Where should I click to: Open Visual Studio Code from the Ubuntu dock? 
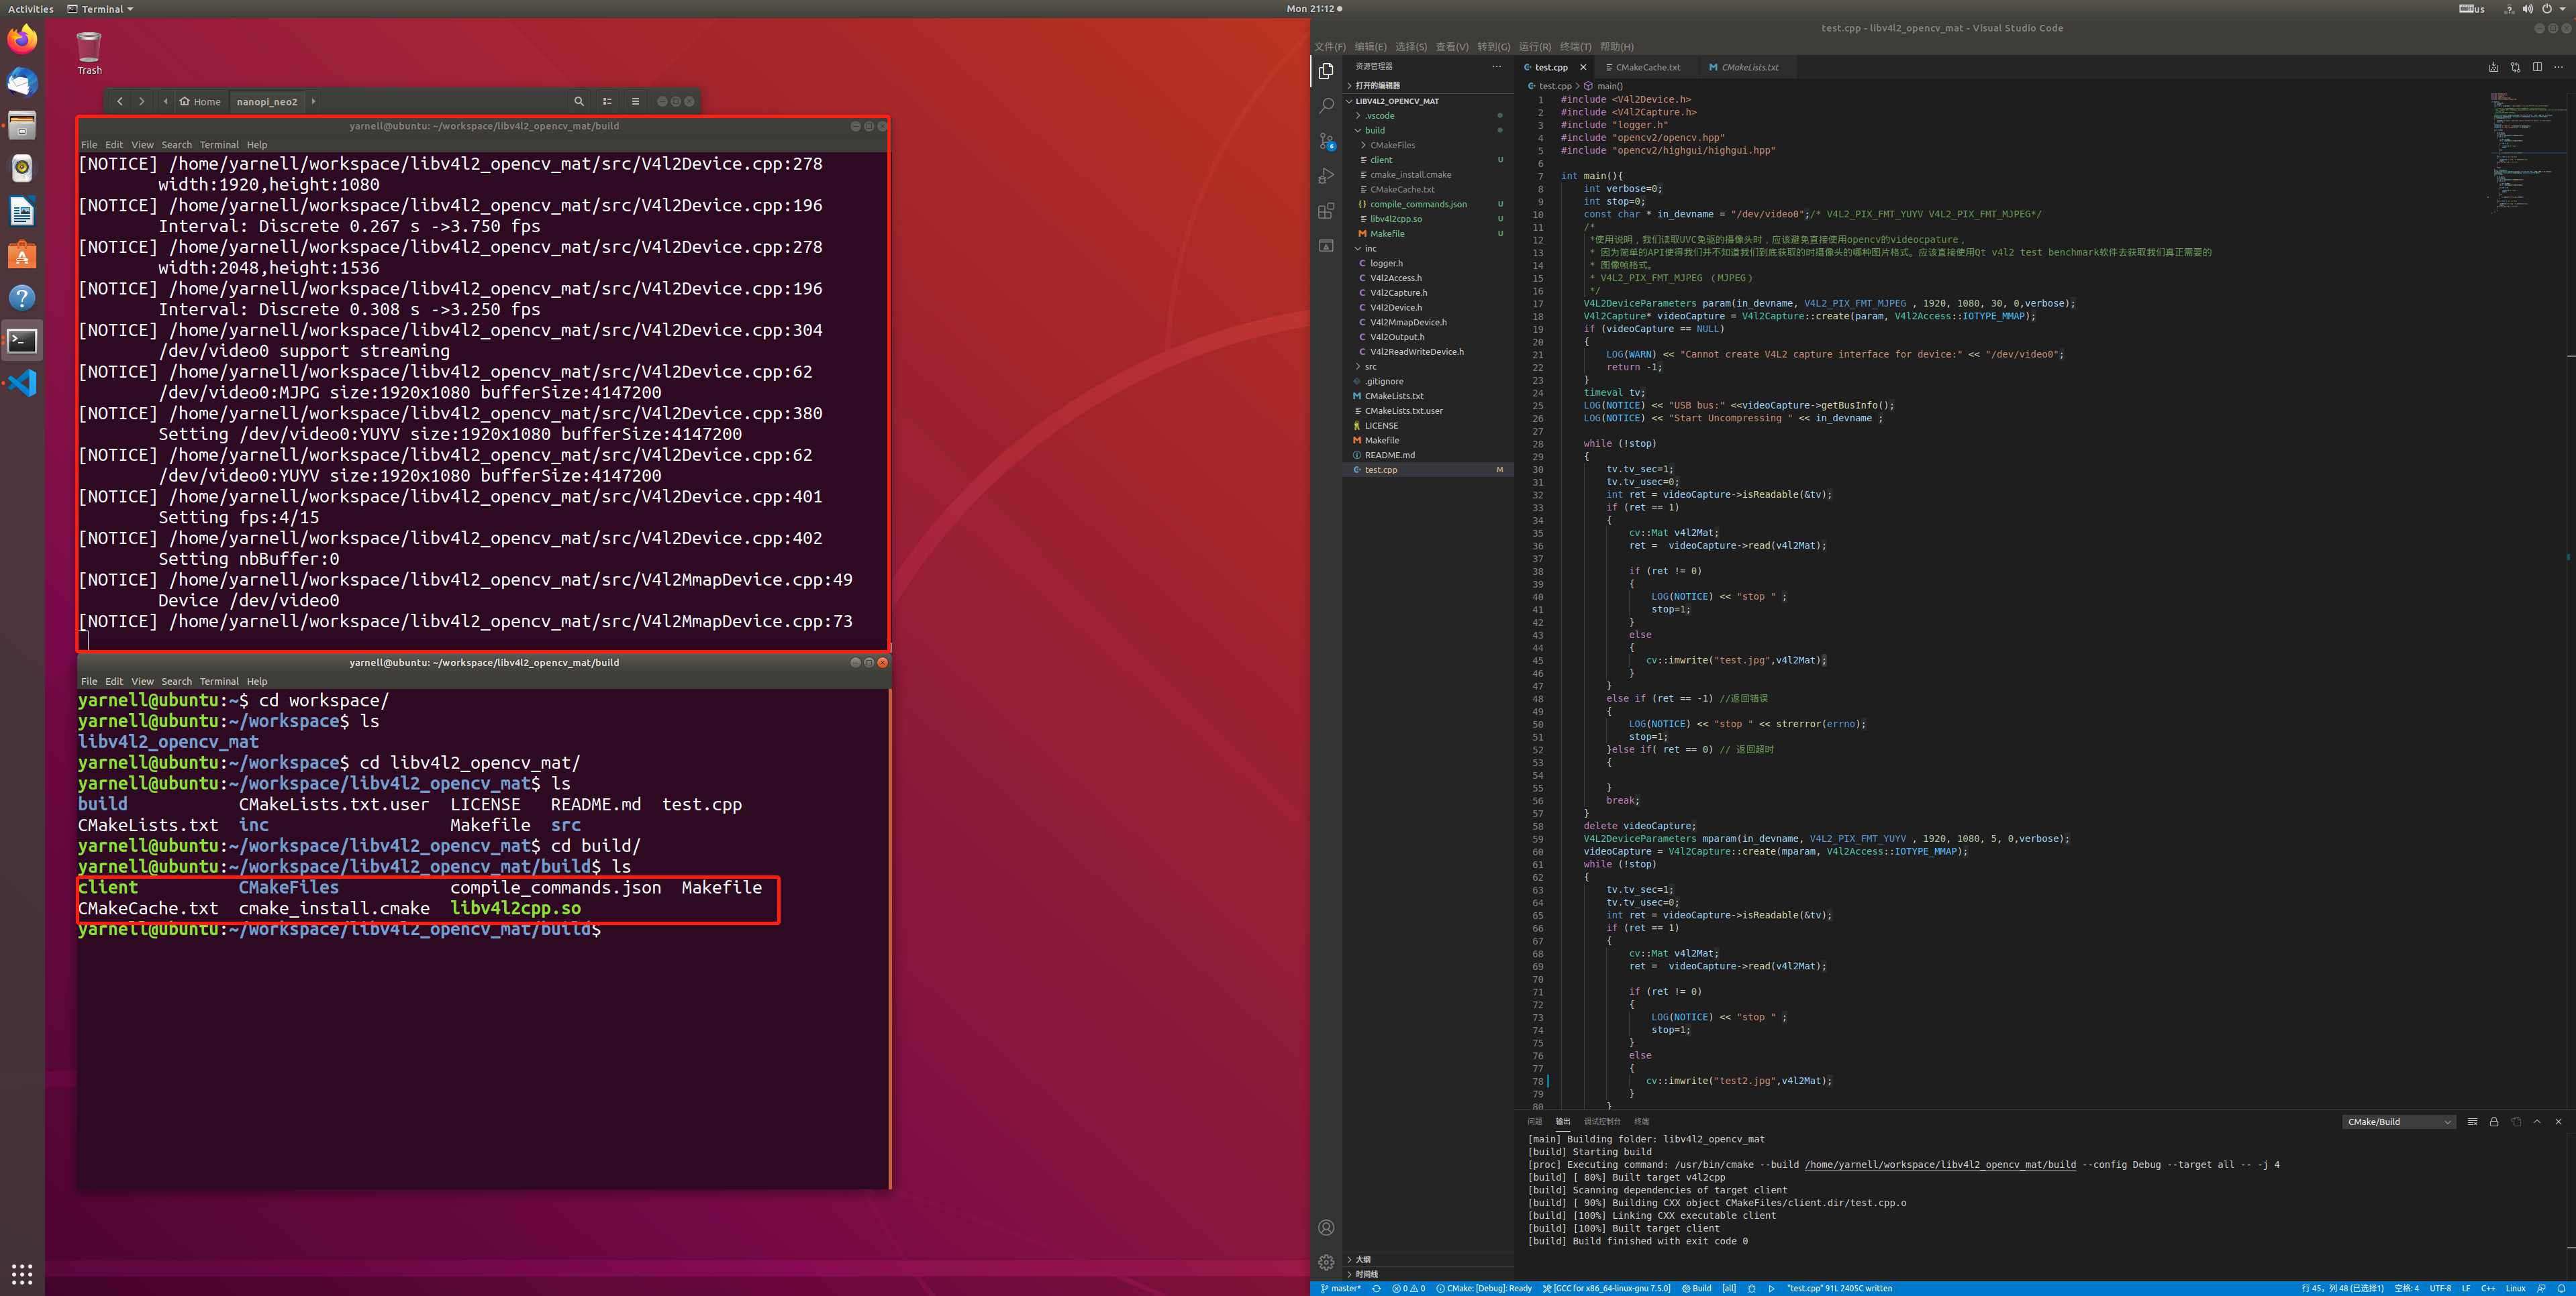tap(22, 383)
